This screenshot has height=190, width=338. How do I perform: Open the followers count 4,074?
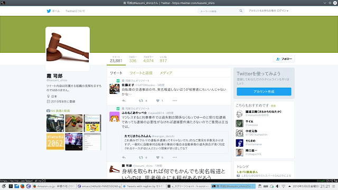148,59
